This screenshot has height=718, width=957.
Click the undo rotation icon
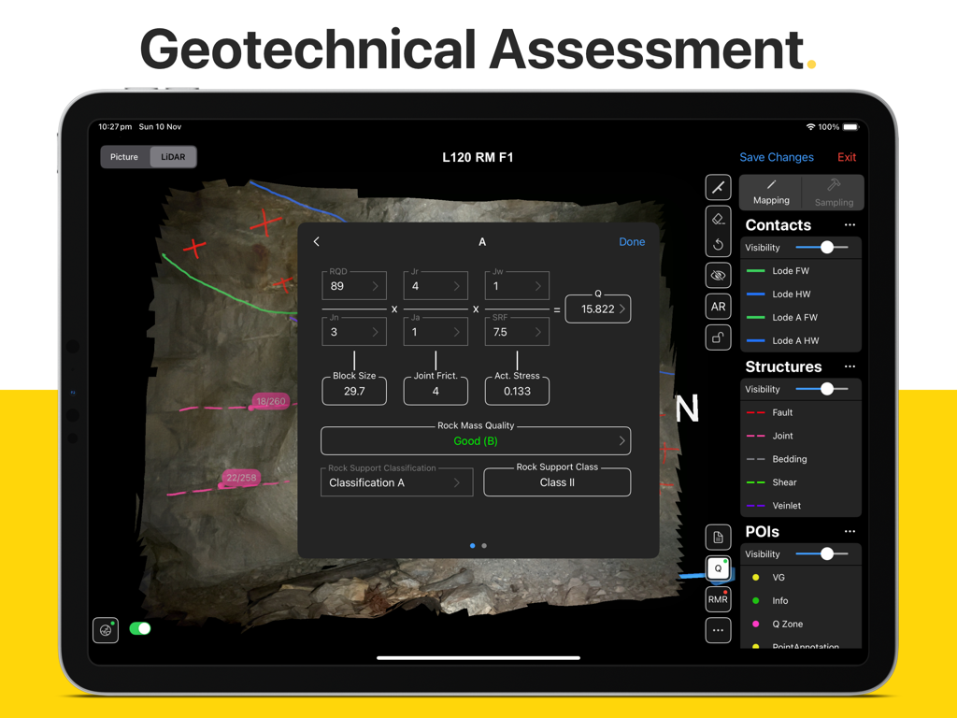[x=718, y=244]
